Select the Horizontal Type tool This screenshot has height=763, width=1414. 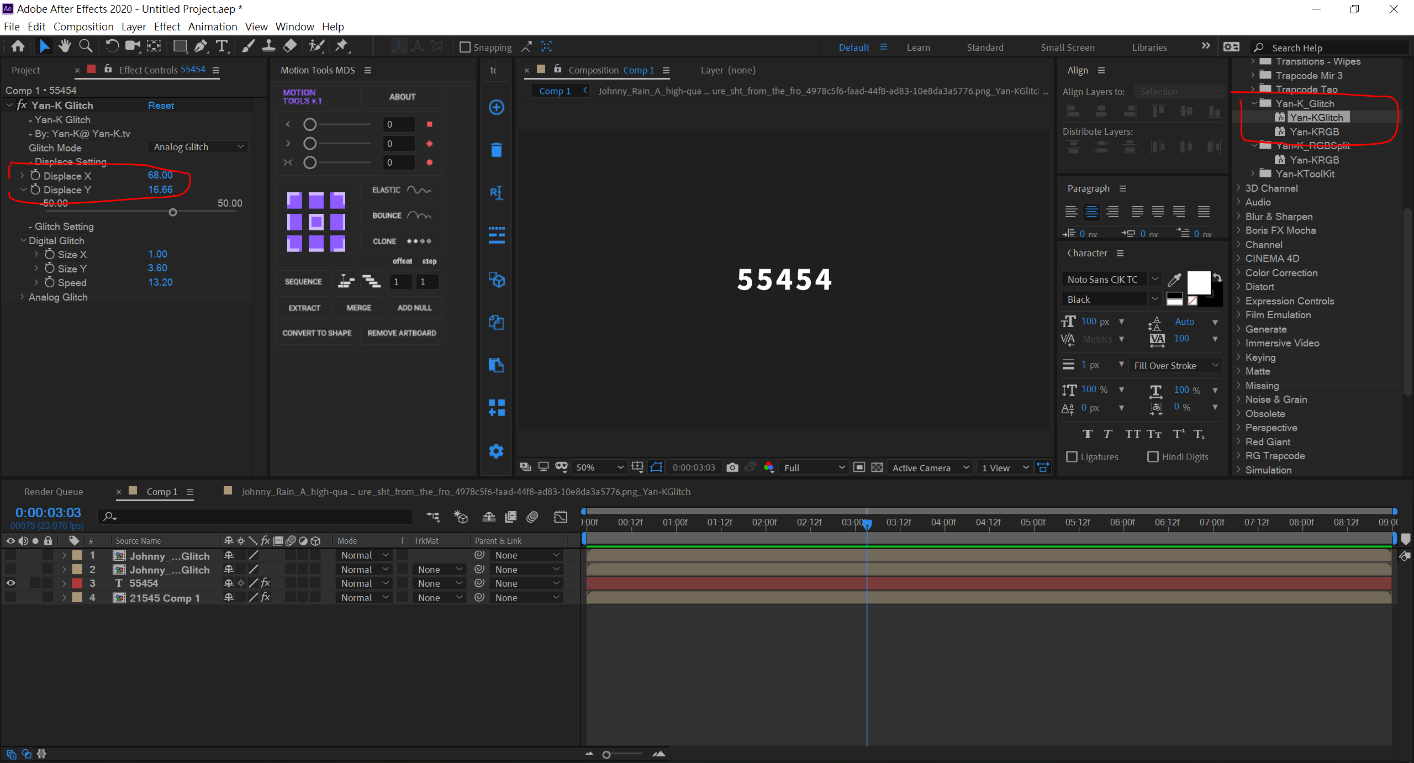click(x=221, y=46)
